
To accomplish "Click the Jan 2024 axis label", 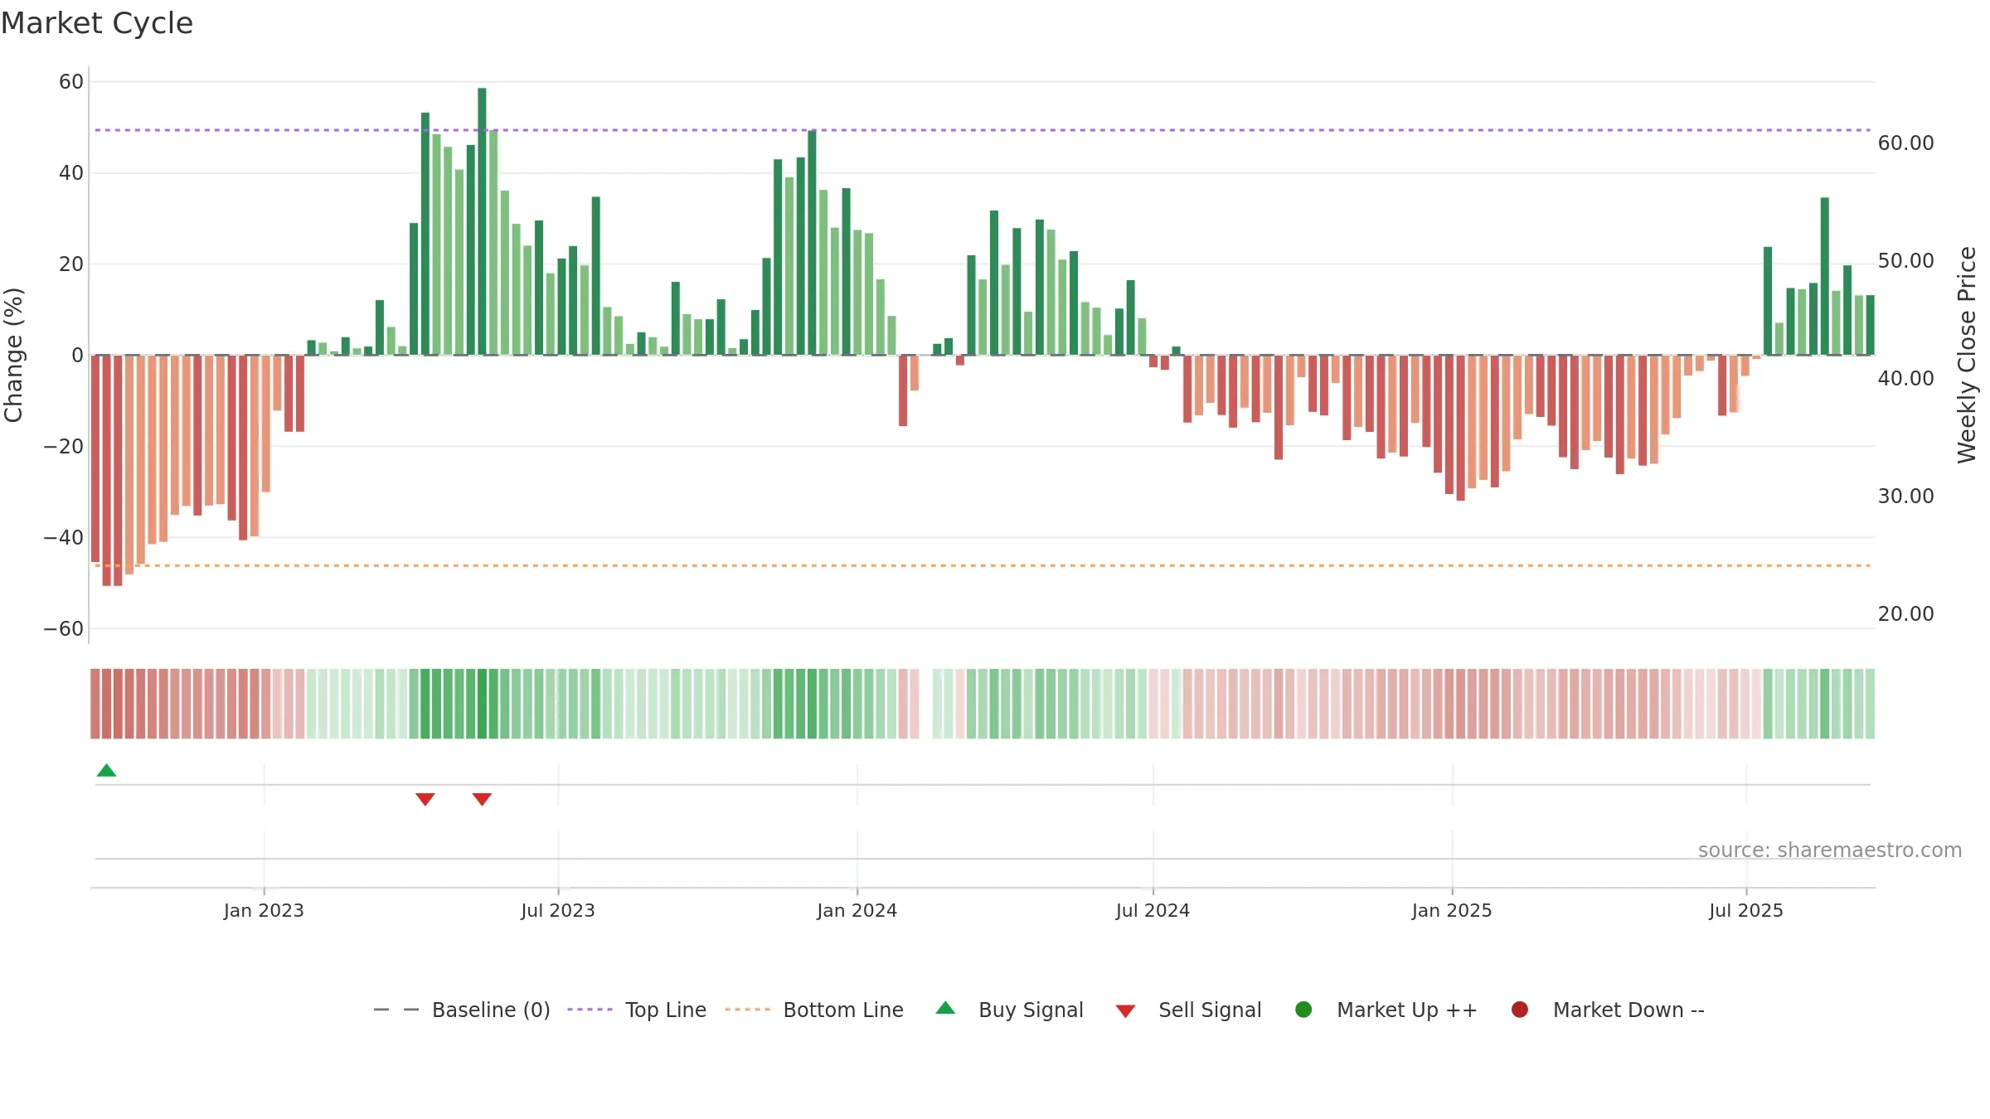I will click(x=857, y=910).
